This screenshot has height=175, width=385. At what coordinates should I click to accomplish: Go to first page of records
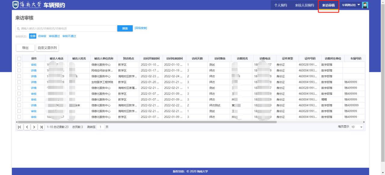(20, 127)
